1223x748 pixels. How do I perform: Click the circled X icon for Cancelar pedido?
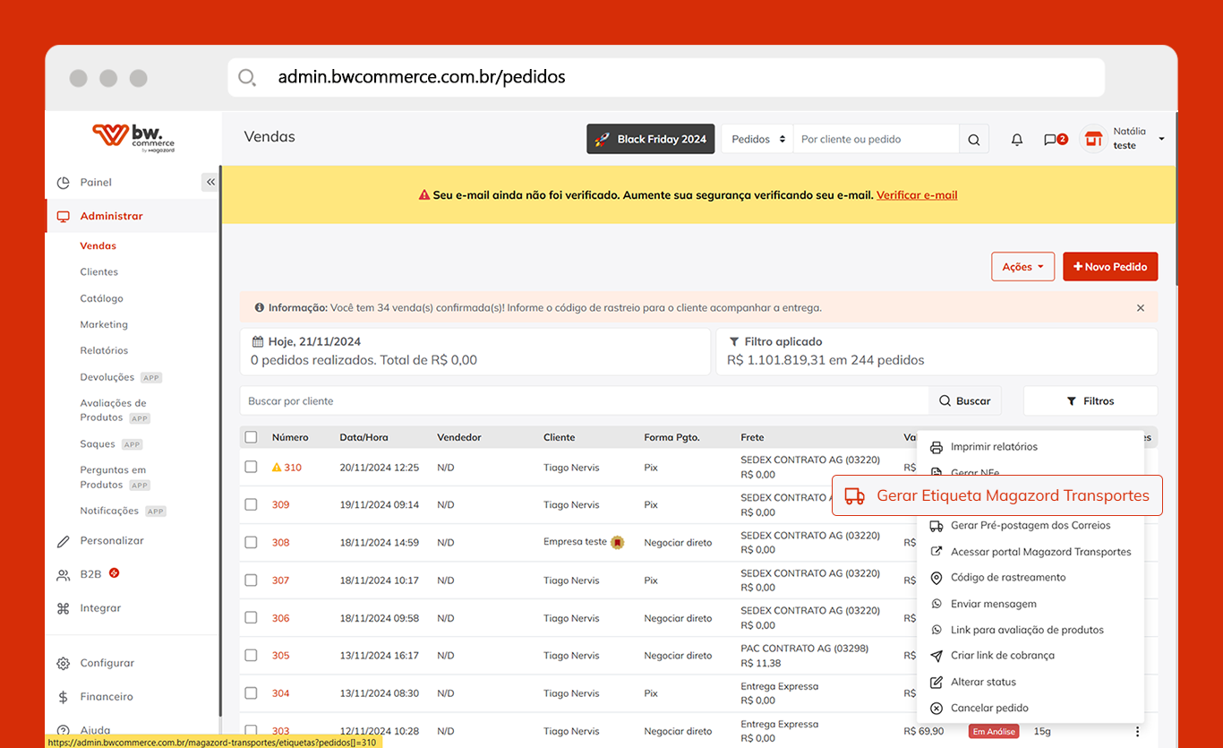pyautogui.click(x=936, y=708)
